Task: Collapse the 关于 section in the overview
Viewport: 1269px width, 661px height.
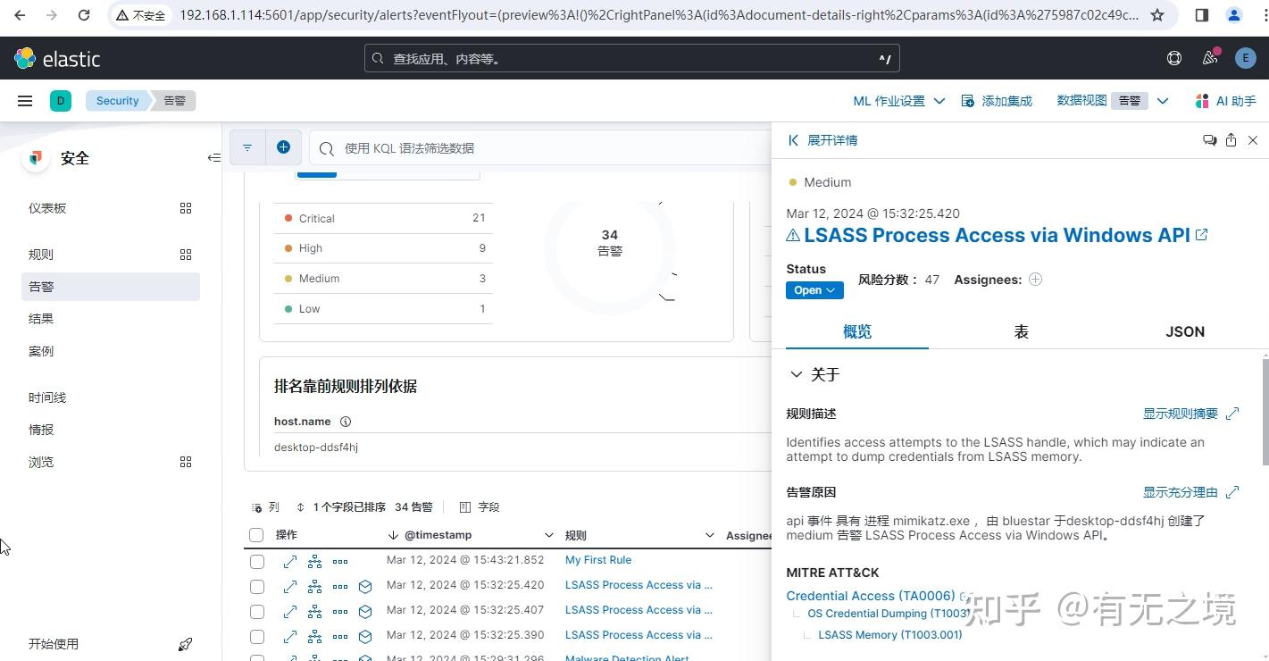Action: [x=797, y=374]
